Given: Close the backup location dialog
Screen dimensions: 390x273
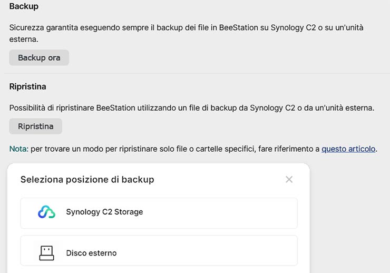Looking at the screenshot, I should click(289, 179).
